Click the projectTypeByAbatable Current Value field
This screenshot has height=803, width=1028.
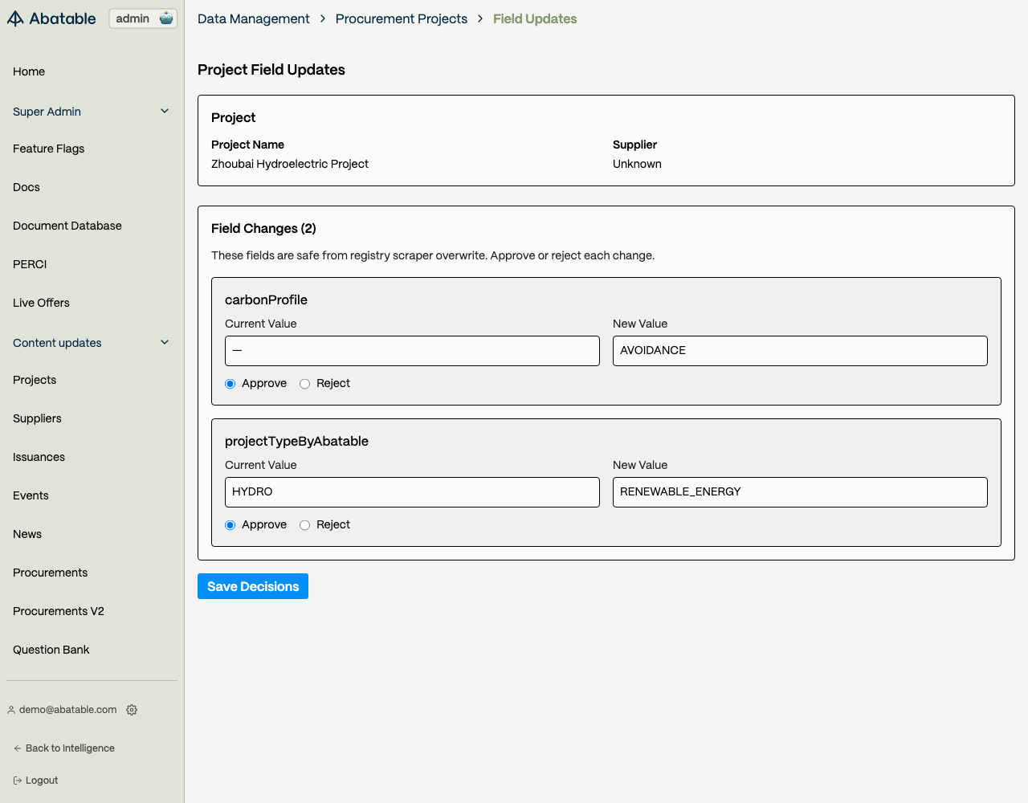click(x=412, y=492)
